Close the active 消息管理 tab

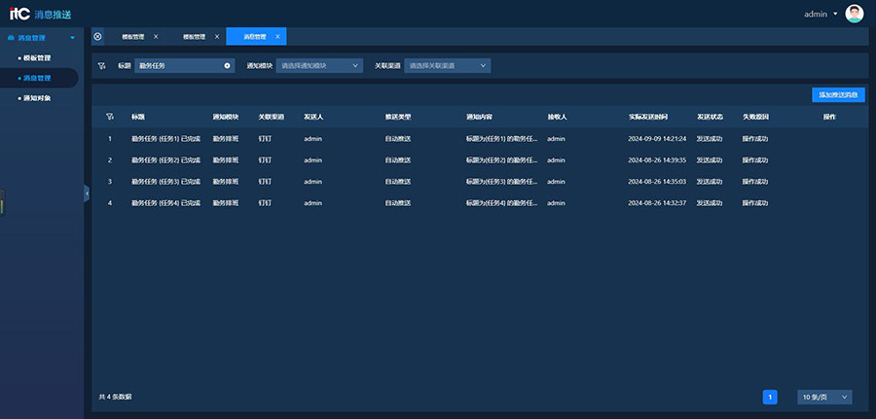coord(277,37)
